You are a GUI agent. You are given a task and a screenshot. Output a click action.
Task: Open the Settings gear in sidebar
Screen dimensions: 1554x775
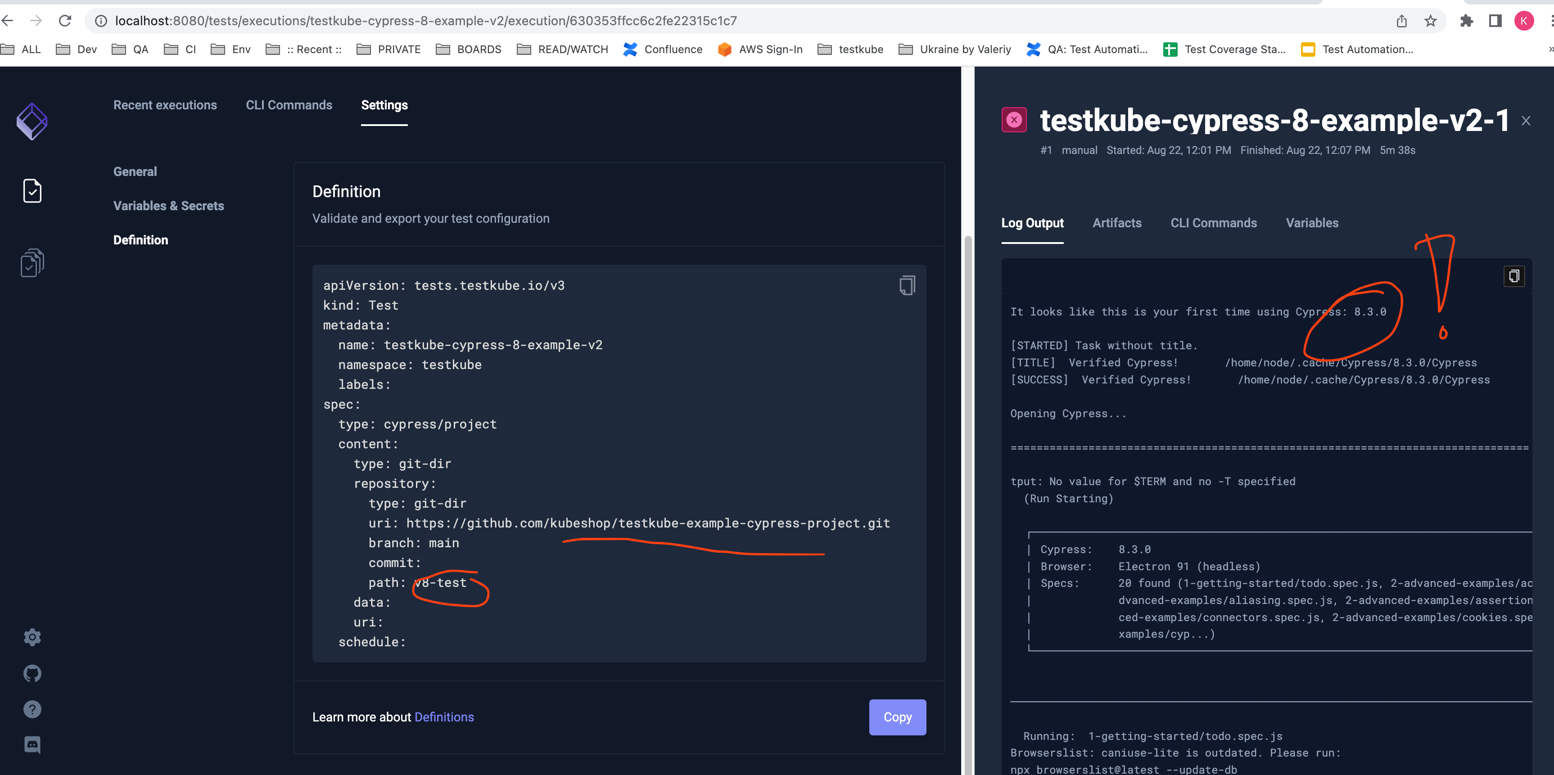coord(32,637)
